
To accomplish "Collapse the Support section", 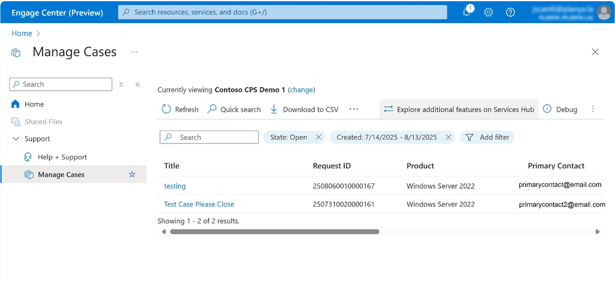I will [x=16, y=139].
